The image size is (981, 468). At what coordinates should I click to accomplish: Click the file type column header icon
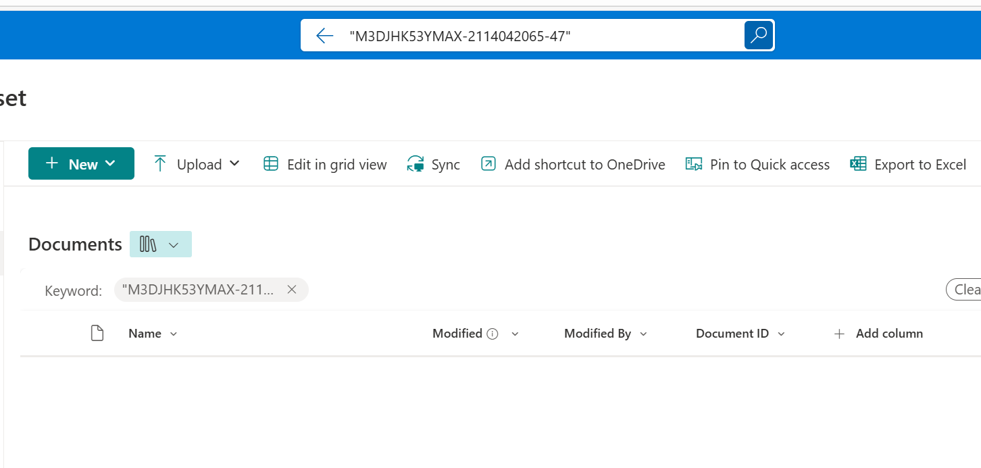pos(97,333)
